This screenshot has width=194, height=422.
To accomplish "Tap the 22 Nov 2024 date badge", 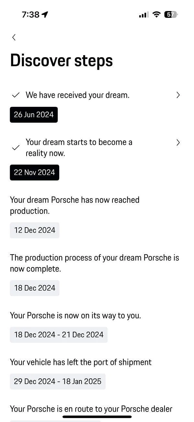I will pos(34,172).
